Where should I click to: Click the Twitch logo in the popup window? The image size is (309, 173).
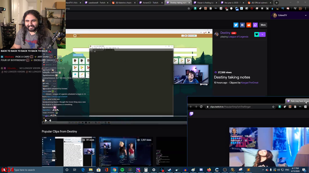[191, 114]
